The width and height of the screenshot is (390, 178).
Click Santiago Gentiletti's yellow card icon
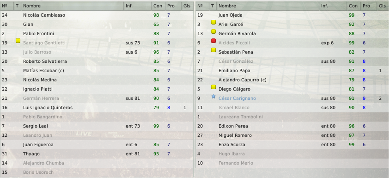click(18, 41)
